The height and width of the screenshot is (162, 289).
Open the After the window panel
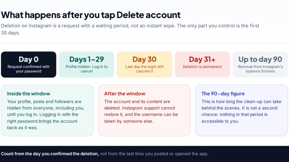point(144,111)
